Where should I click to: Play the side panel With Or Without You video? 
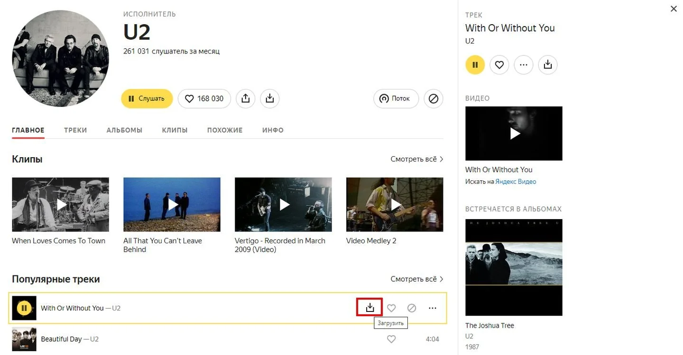pyautogui.click(x=514, y=133)
